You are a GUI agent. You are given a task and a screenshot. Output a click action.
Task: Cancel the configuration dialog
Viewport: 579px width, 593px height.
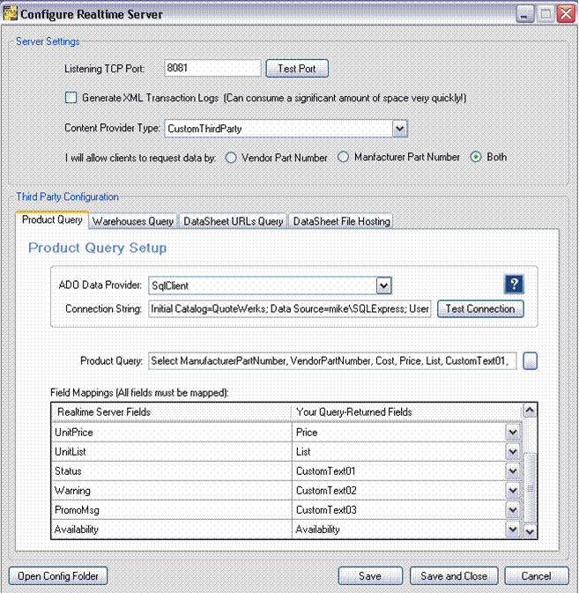point(537,576)
